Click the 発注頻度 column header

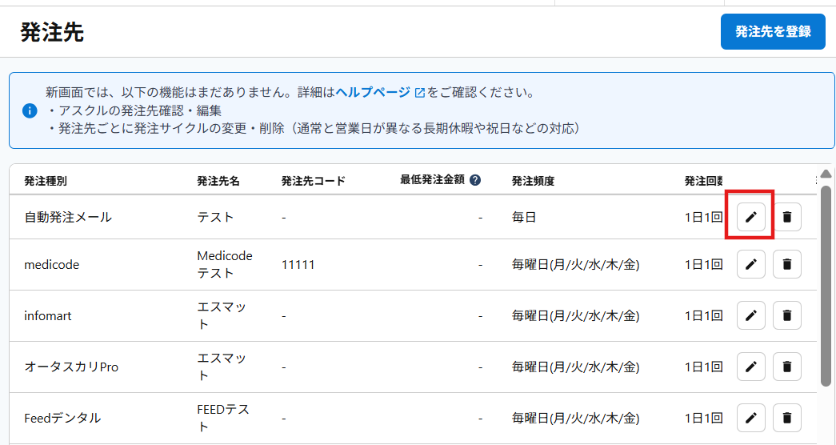coord(533,181)
